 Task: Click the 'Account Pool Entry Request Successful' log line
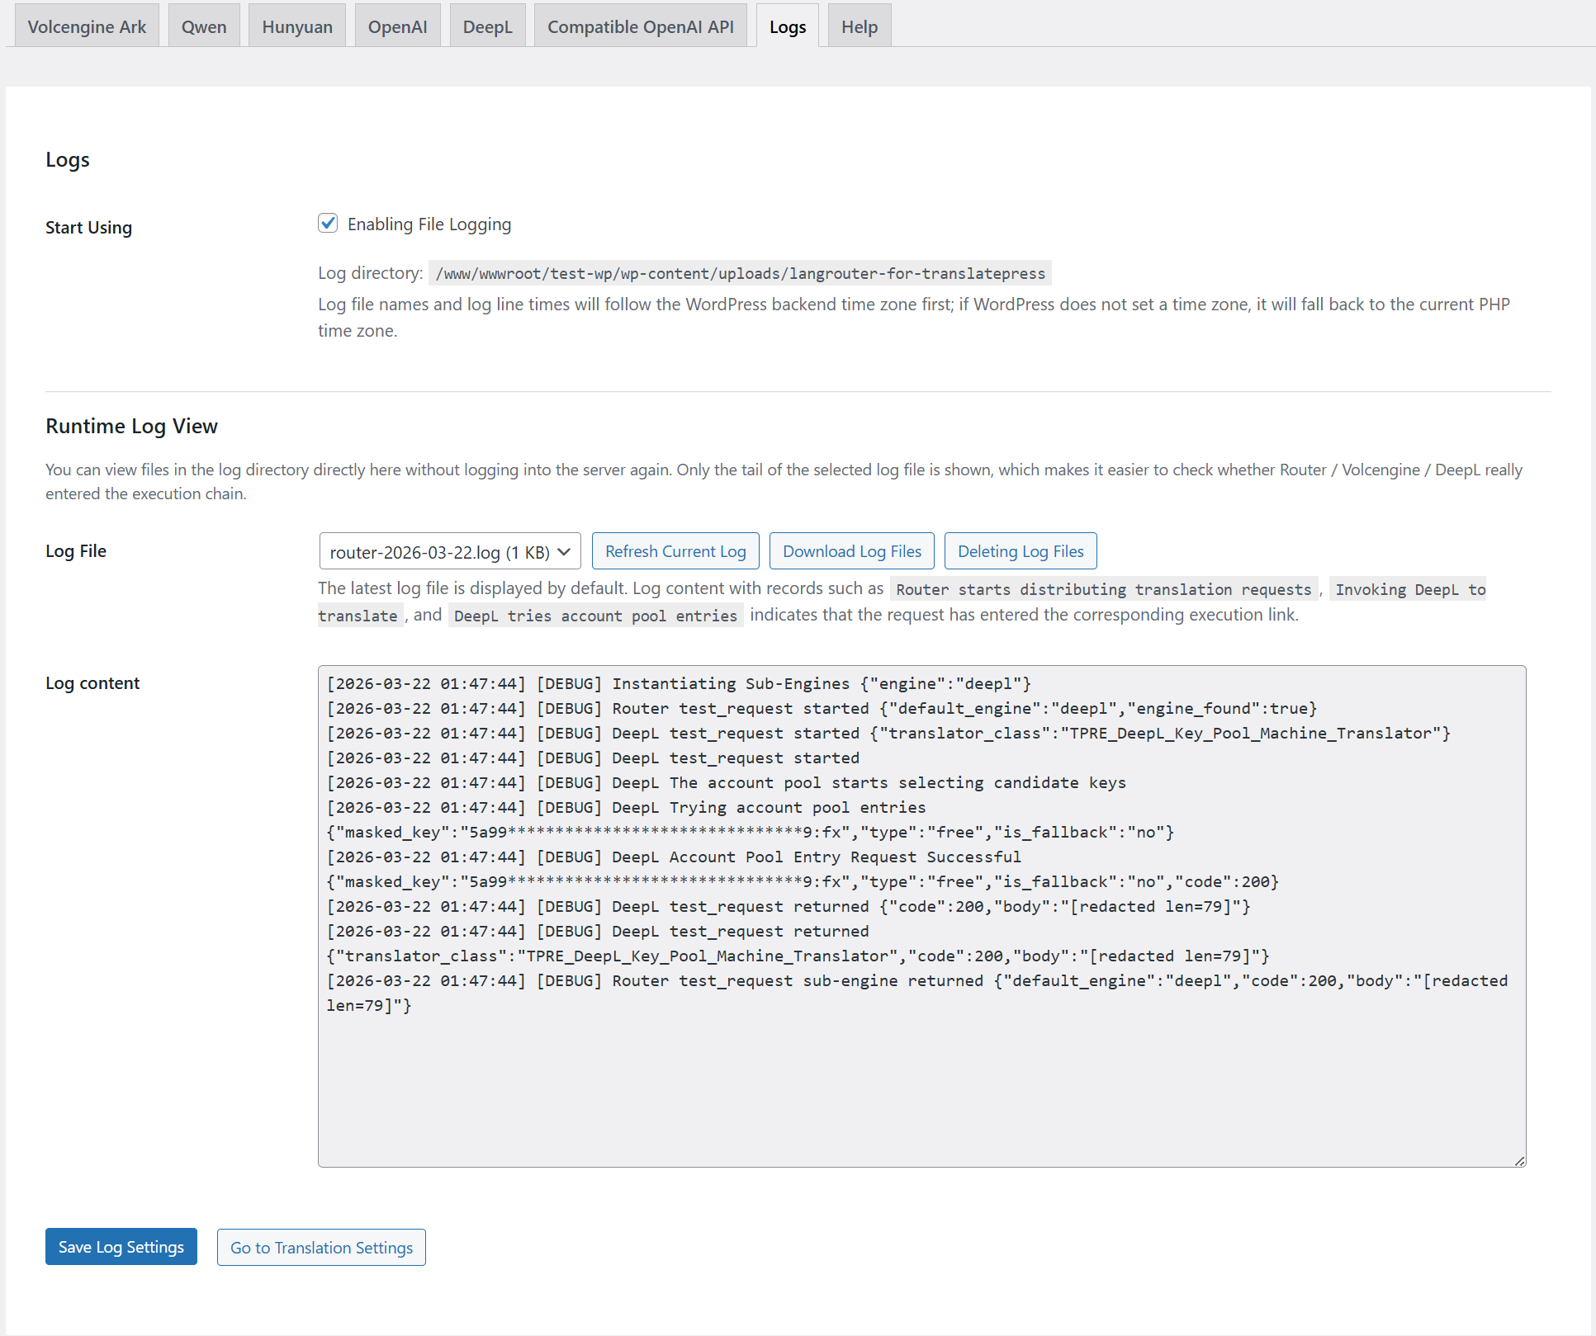click(x=674, y=857)
